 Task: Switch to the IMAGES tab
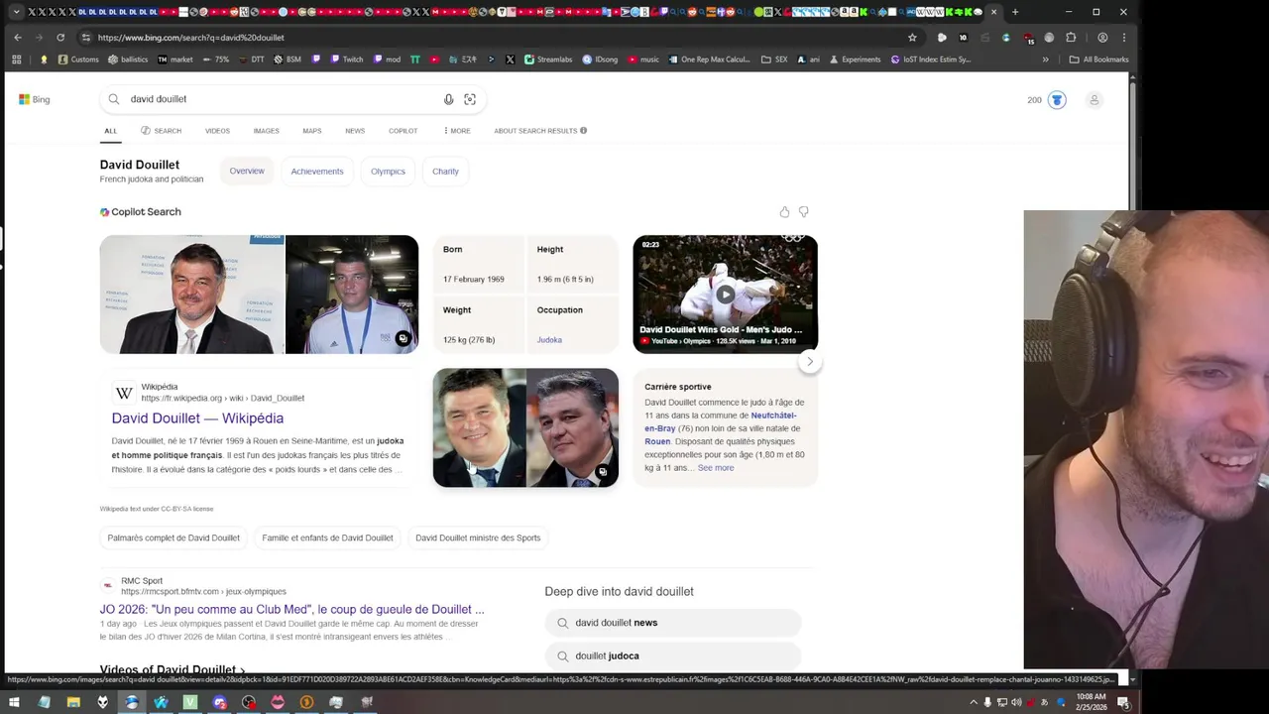click(x=266, y=131)
